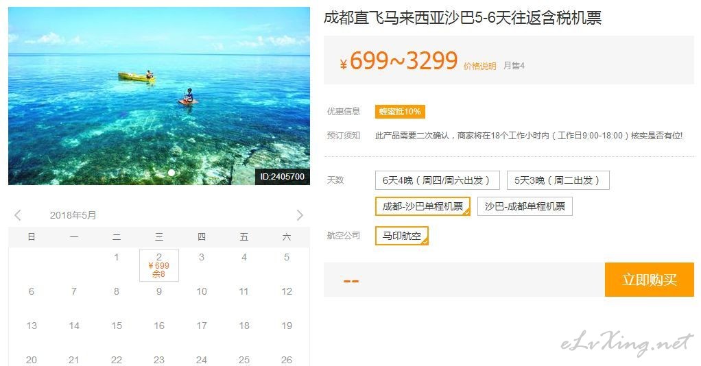Click date 8 in the calendar
The width and height of the screenshot is (701, 366).
coord(117,291)
